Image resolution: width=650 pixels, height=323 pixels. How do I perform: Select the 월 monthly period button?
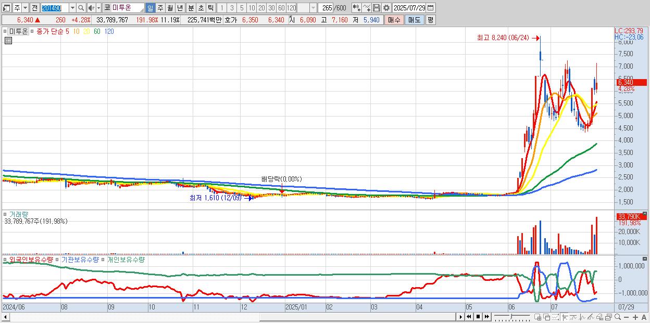170,8
